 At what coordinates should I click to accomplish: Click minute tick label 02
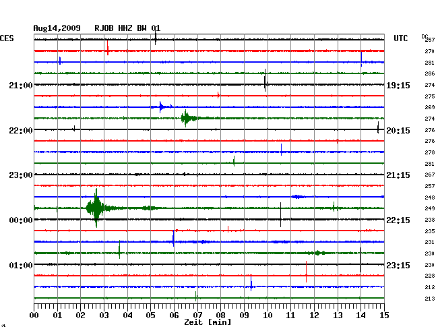tap(80, 315)
